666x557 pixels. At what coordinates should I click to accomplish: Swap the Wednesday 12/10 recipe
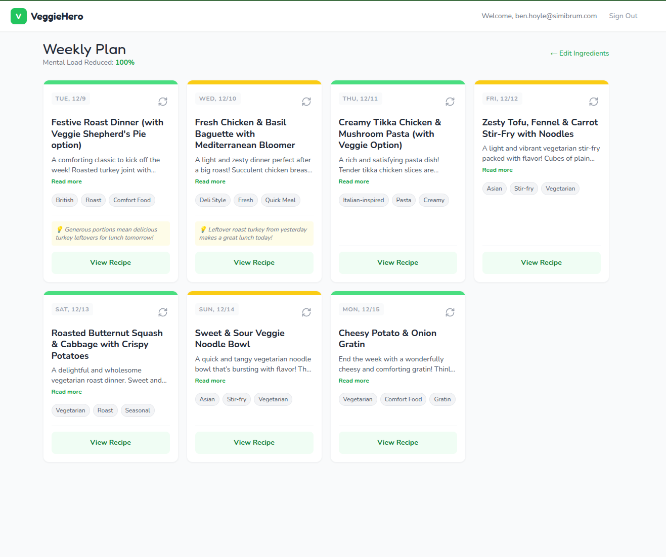306,102
